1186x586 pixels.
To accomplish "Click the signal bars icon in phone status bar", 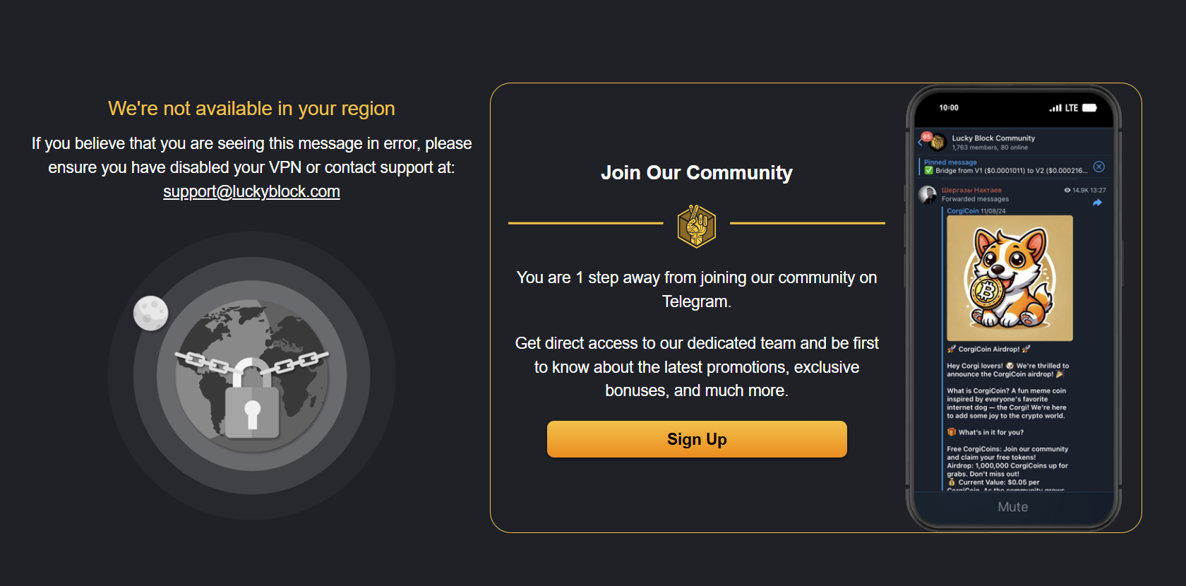I will (x=1055, y=108).
